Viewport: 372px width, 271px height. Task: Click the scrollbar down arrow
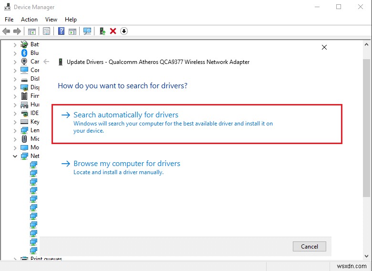coord(366,256)
